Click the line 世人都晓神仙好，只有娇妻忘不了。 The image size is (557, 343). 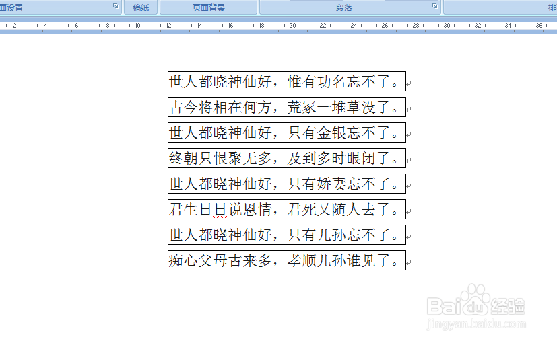(x=287, y=184)
